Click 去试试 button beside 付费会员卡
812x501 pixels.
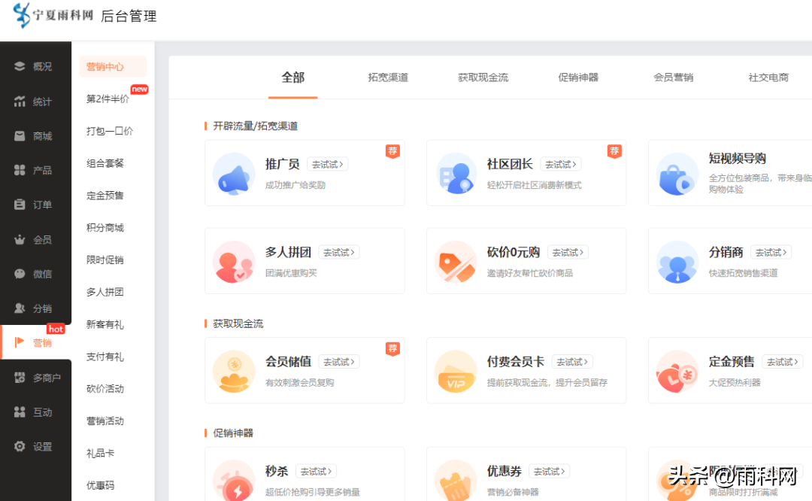(x=571, y=362)
